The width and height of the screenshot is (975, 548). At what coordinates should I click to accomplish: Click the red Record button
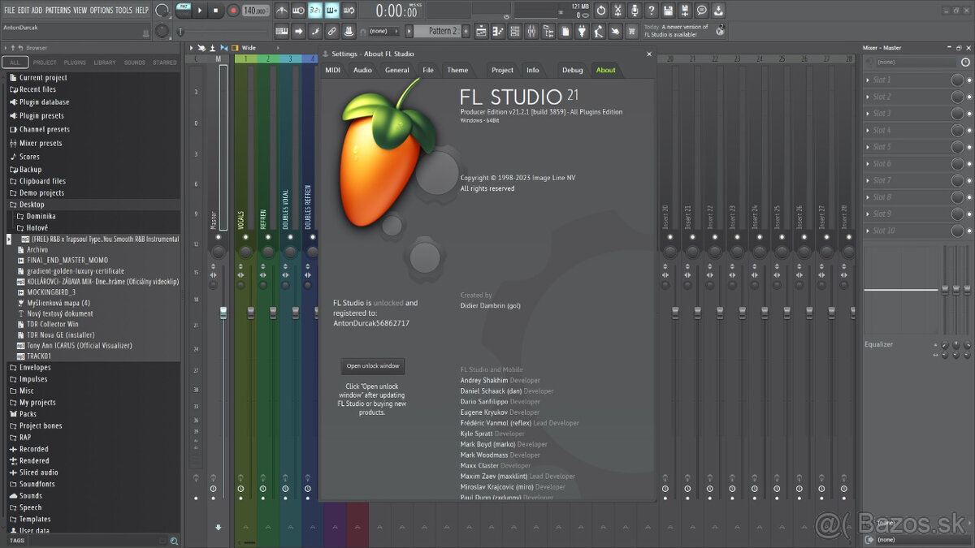233,11
